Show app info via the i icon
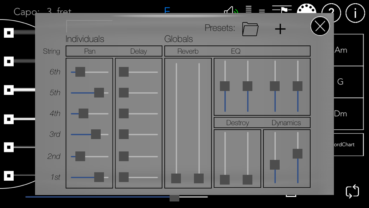 point(355,13)
